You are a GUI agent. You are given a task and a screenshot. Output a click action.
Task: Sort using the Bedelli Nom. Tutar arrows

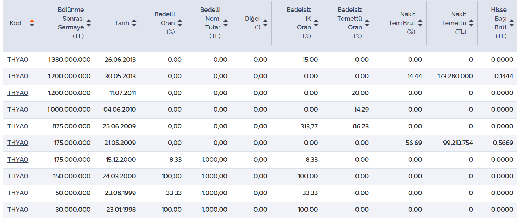click(226, 23)
